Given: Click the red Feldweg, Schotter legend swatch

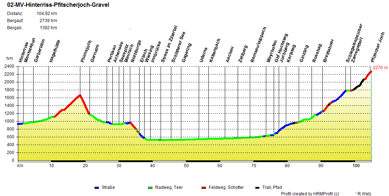Looking at the screenshot, I should point(204,187).
